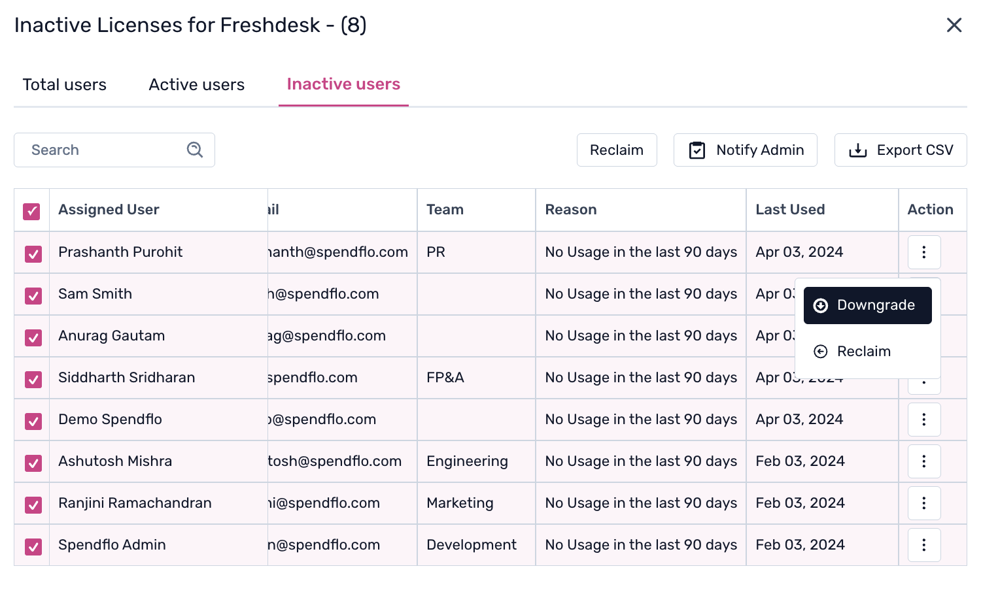Uncheck the checkbox for Ashutosh Mishra
The height and width of the screenshot is (596, 981).
point(33,463)
